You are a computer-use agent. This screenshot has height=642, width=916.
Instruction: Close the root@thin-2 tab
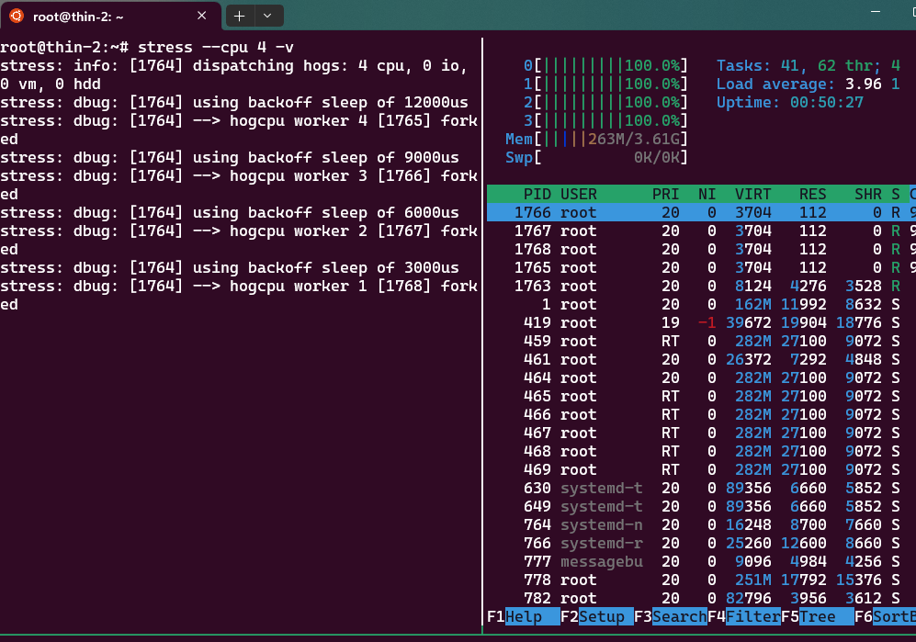[201, 16]
